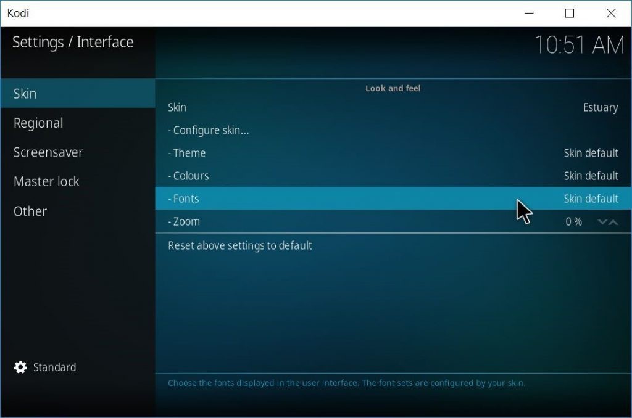Increase Zoom with the up arrow
Screen dimensions: 632x418
click(613, 222)
